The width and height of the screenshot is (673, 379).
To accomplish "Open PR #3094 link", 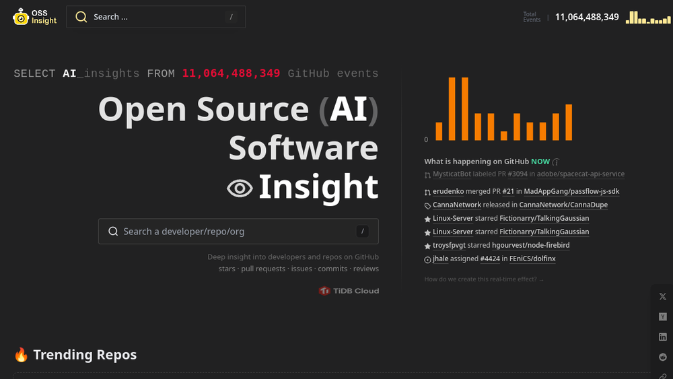I will 517,174.
